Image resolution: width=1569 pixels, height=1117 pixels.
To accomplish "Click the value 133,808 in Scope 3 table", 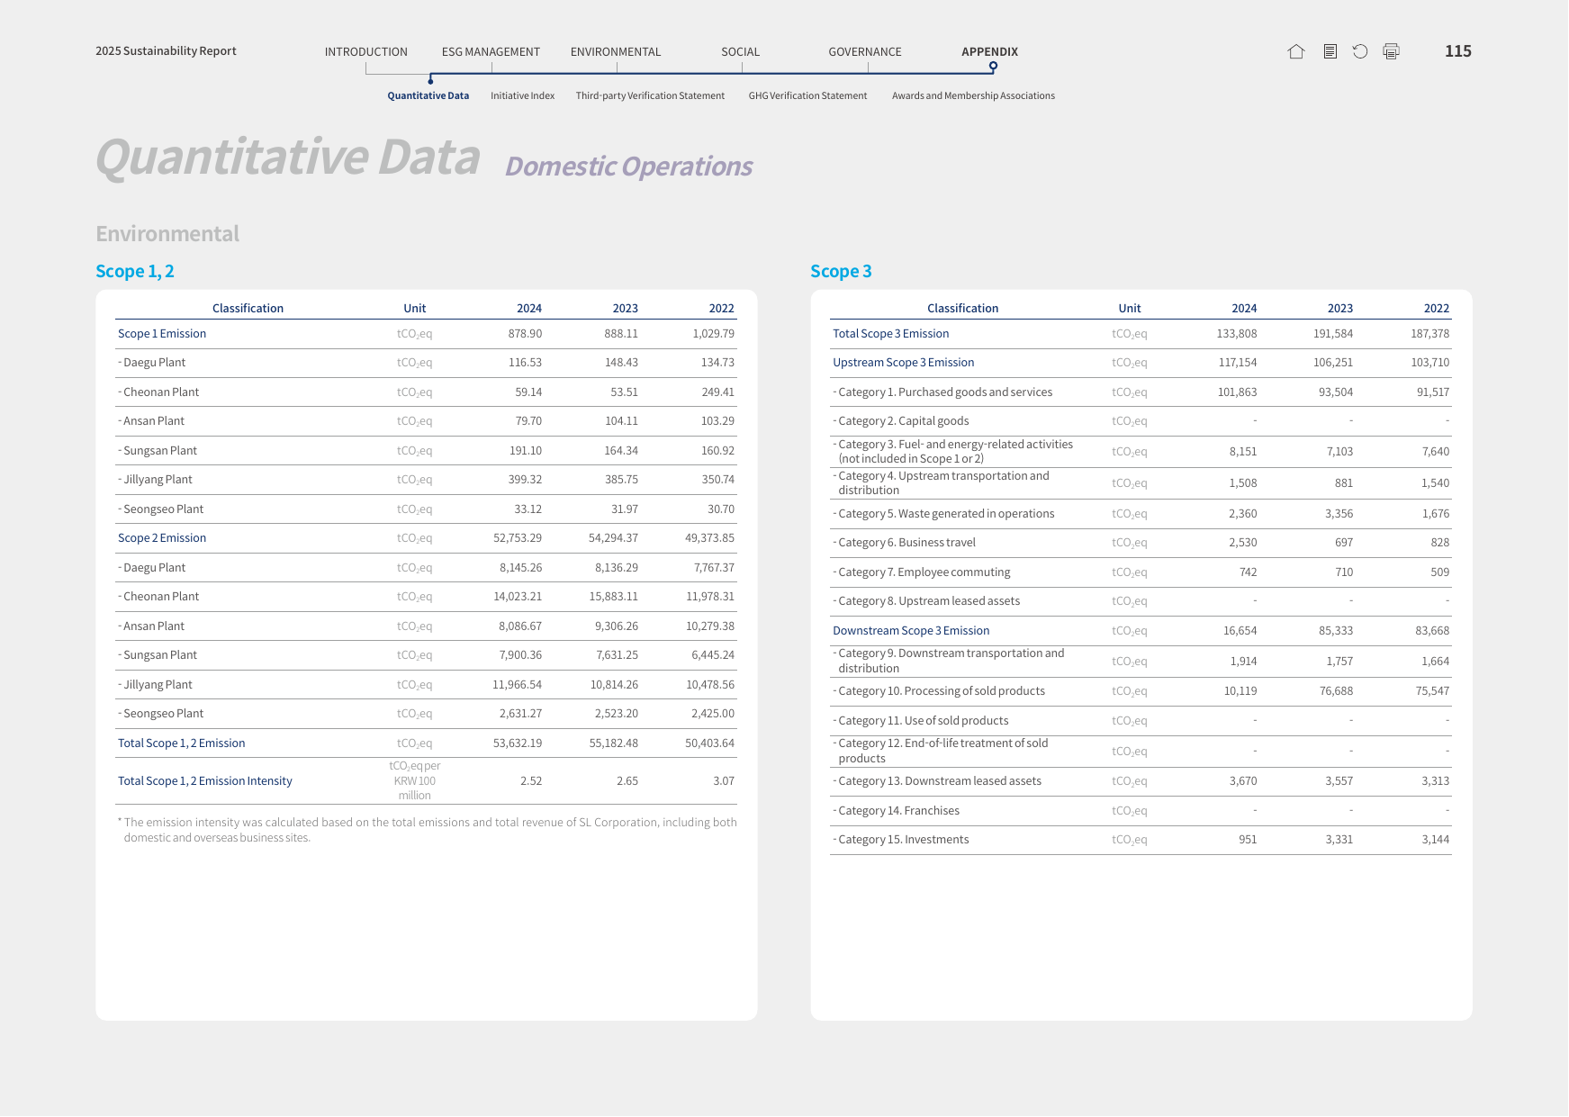I will pyautogui.click(x=1237, y=334).
